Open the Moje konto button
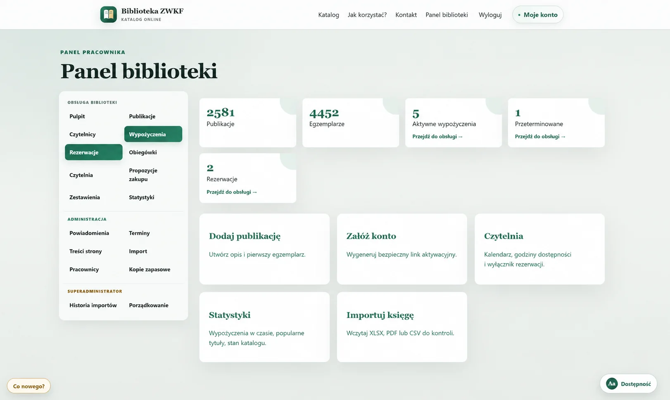The height and width of the screenshot is (400, 670). pos(538,14)
